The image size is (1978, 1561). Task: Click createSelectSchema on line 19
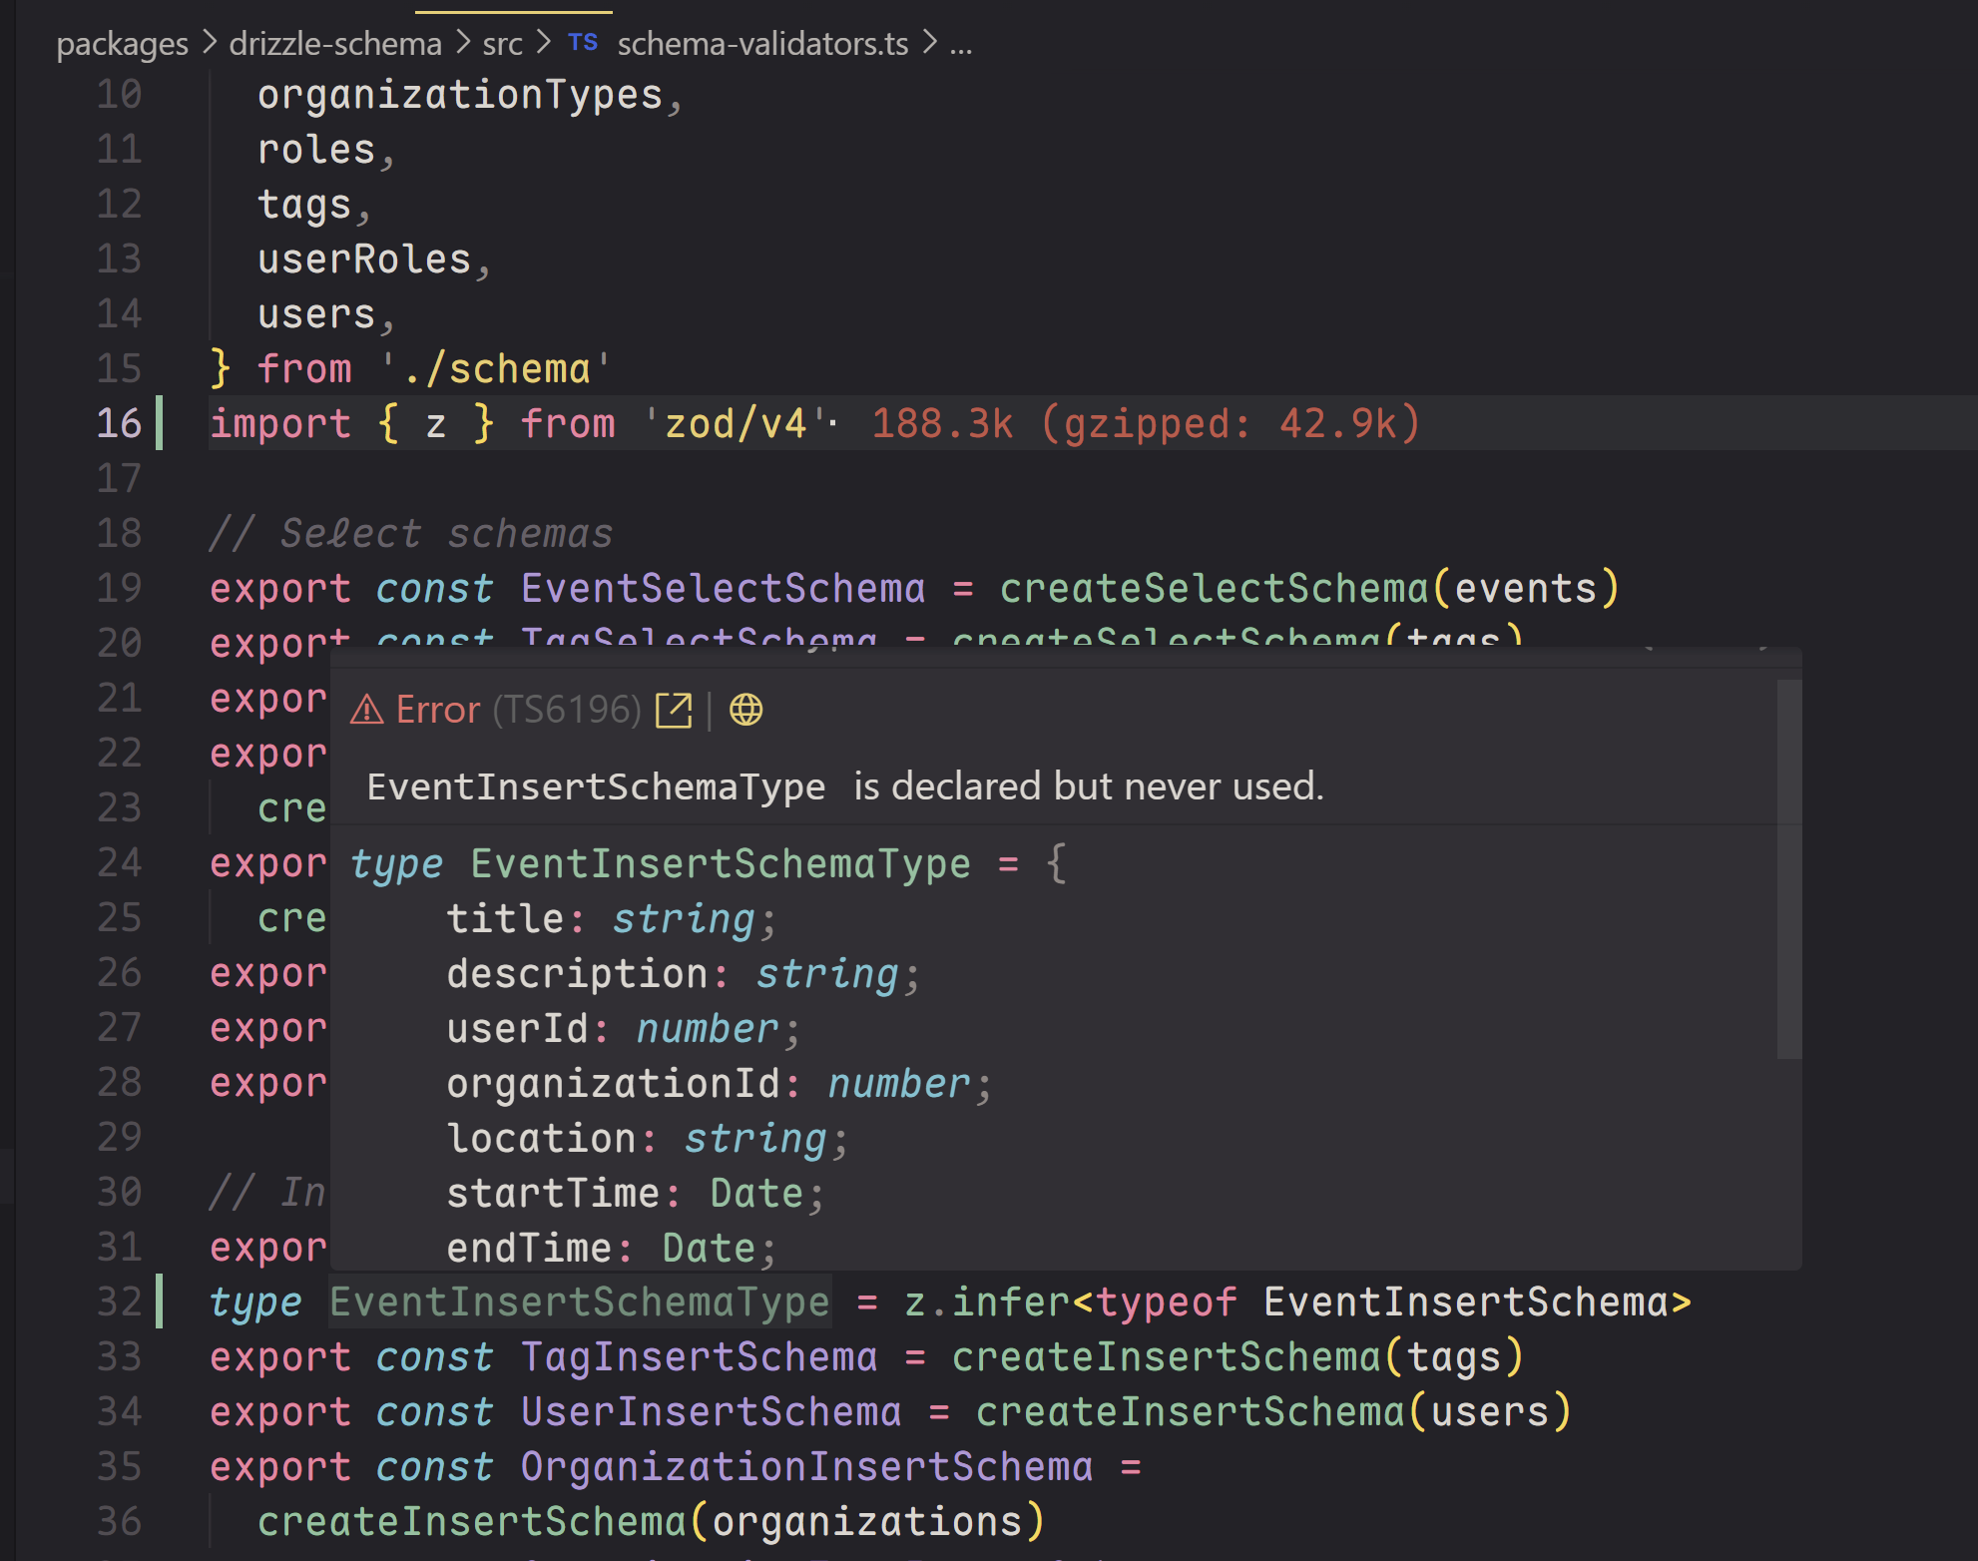(1214, 588)
